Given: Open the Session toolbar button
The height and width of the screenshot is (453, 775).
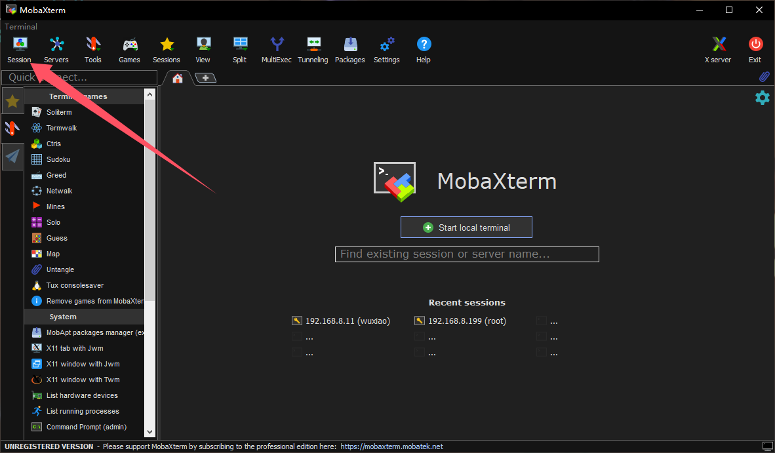Looking at the screenshot, I should pyautogui.click(x=19, y=50).
